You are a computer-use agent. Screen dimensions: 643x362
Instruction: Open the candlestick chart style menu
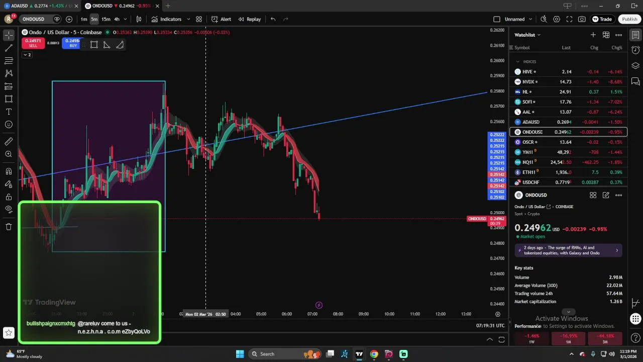[x=139, y=19]
